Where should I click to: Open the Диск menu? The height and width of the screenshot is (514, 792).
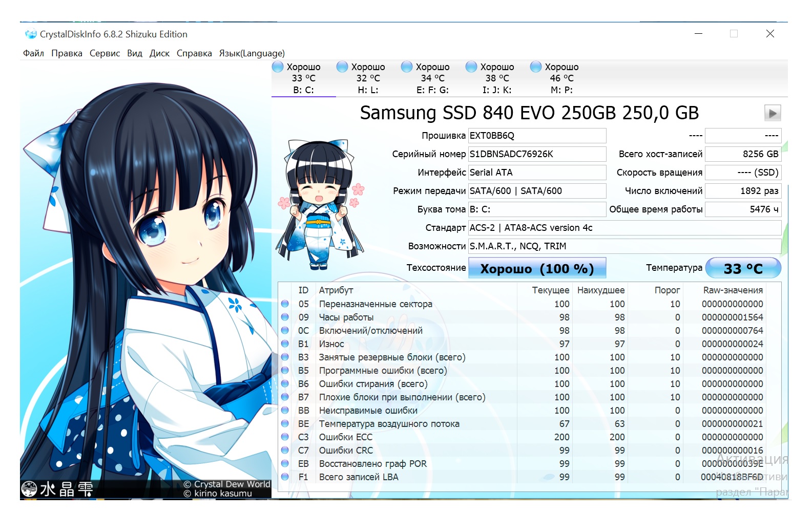(x=159, y=53)
